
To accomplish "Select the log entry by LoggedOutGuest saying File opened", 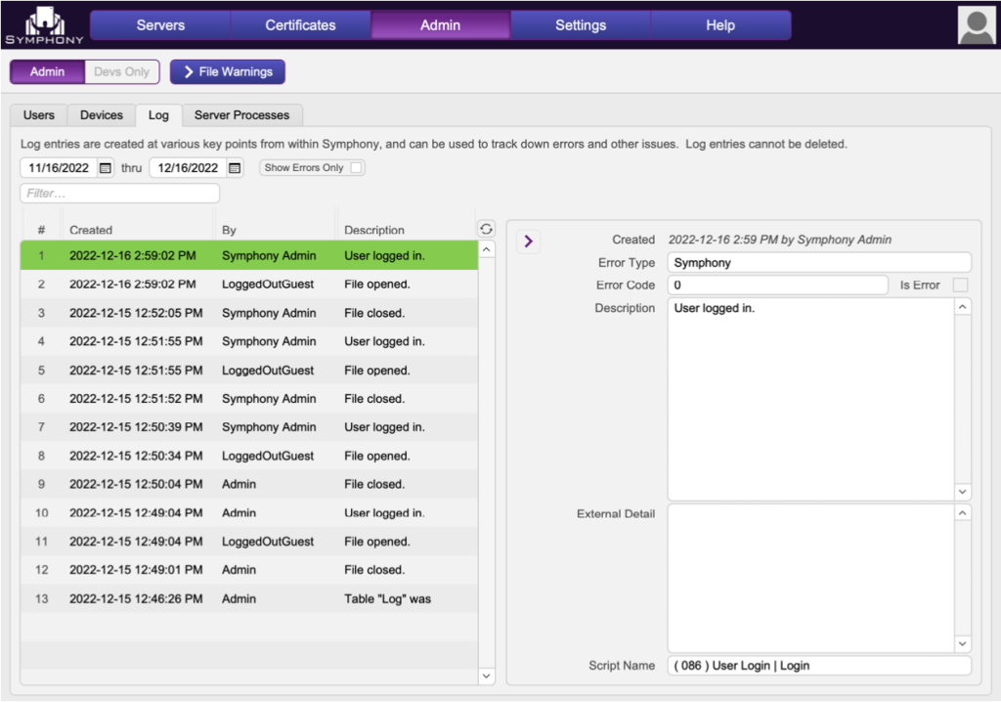I will coord(244,284).
